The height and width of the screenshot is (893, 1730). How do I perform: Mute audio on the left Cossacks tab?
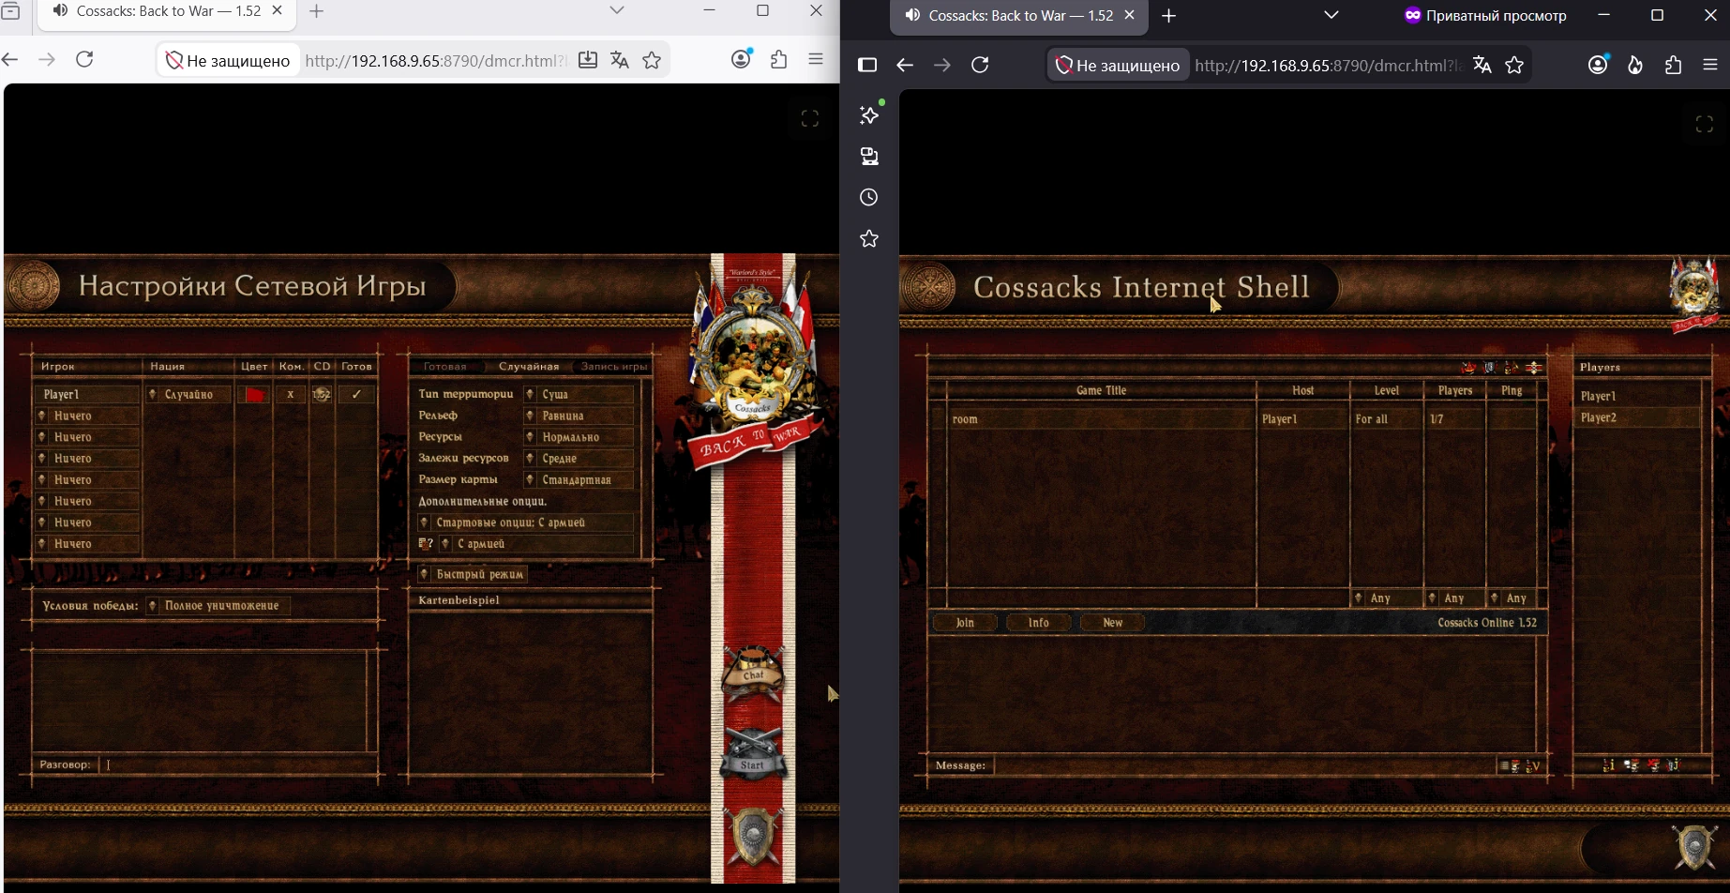(60, 11)
